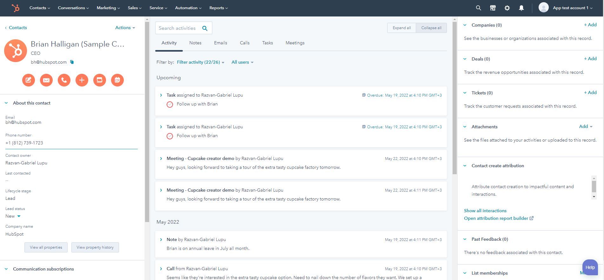The height and width of the screenshot is (280, 604).
Task: Toggle the List memberships card chevron
Action: [x=465, y=273]
